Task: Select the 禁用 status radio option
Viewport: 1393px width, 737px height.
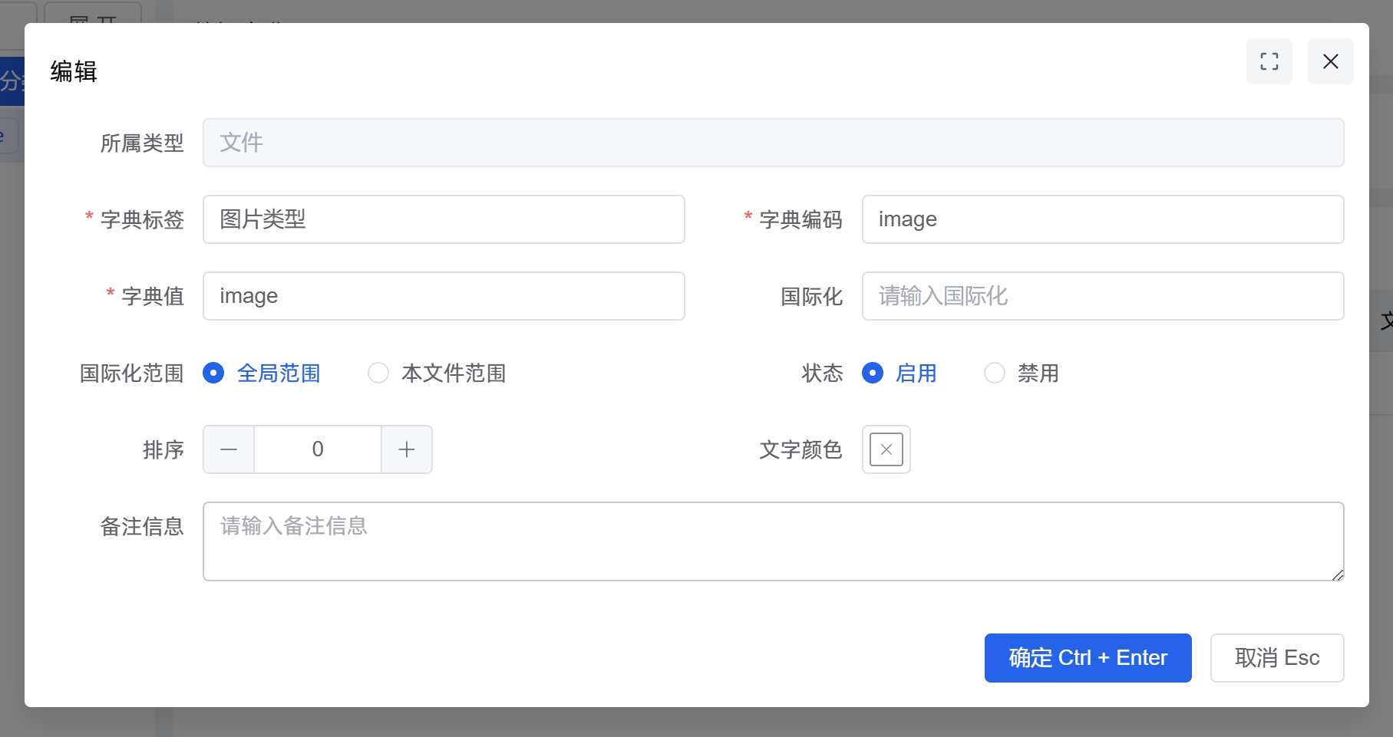Action: pyautogui.click(x=995, y=373)
